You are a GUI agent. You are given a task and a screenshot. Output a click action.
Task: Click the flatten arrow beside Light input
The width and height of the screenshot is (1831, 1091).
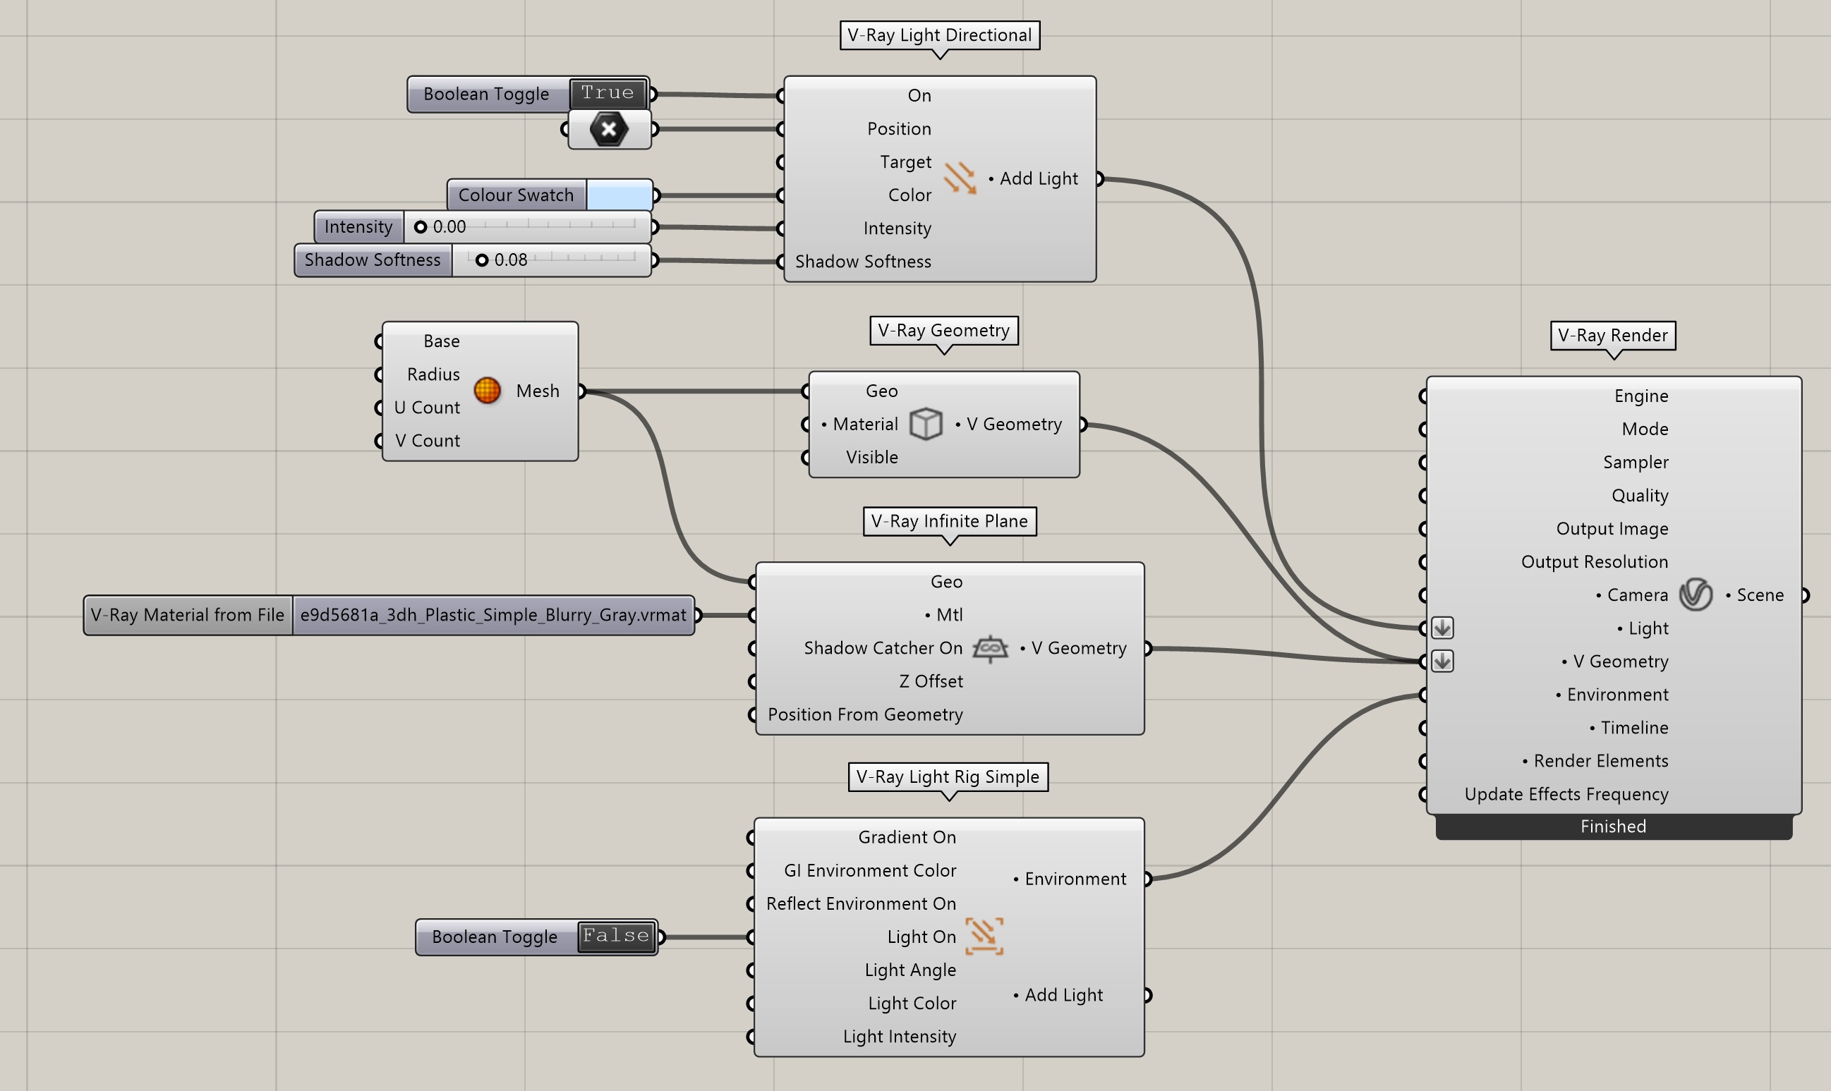[1442, 628]
